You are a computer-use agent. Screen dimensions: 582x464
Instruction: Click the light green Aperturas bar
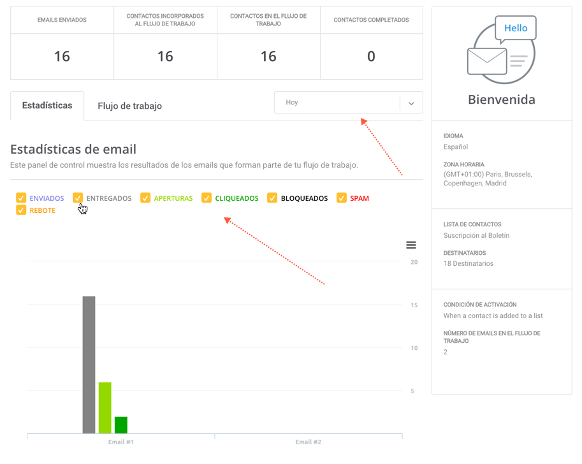click(105, 407)
